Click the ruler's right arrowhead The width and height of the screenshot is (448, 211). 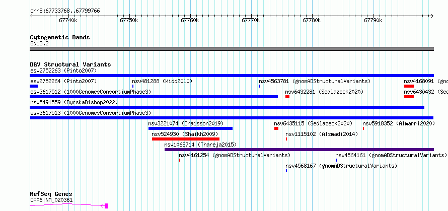point(432,16)
